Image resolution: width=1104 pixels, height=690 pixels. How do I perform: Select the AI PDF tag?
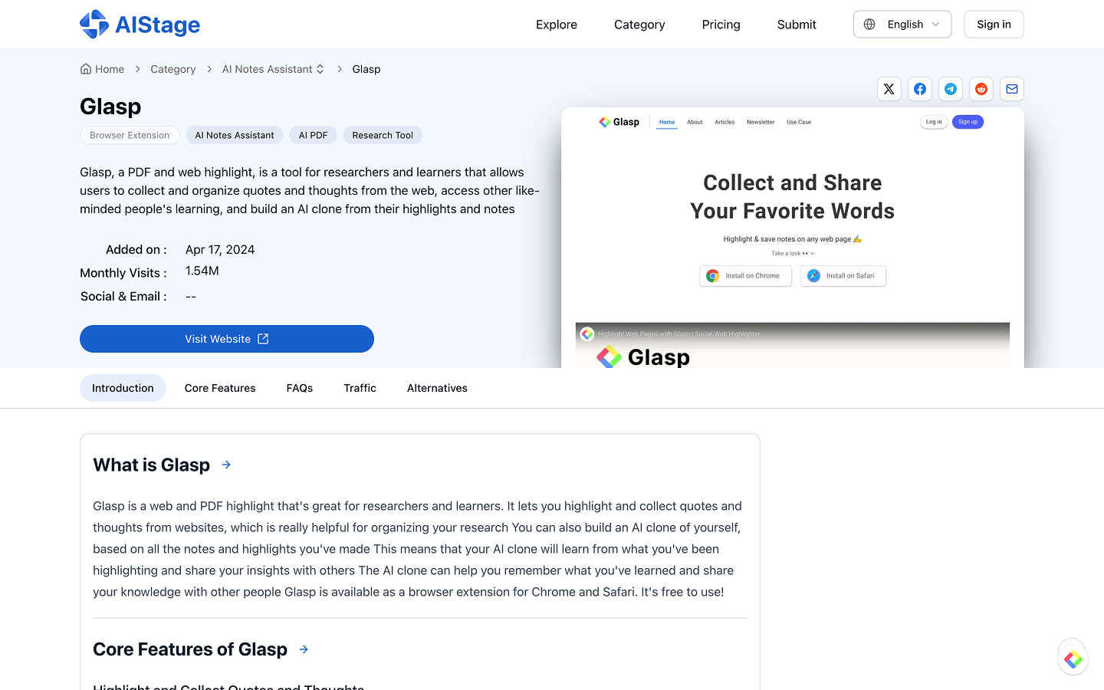tap(313, 135)
